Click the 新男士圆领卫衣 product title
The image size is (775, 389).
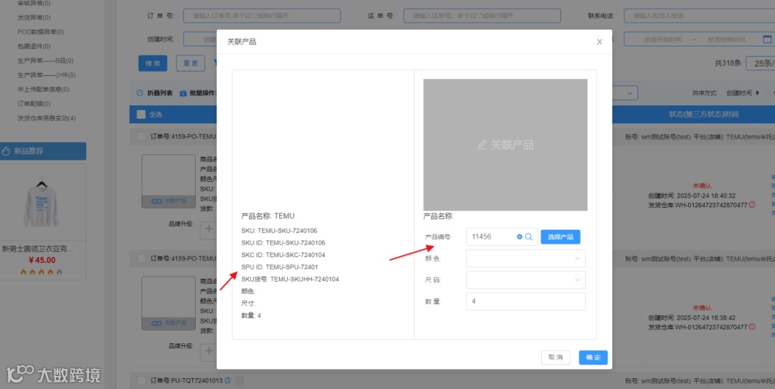(x=37, y=249)
